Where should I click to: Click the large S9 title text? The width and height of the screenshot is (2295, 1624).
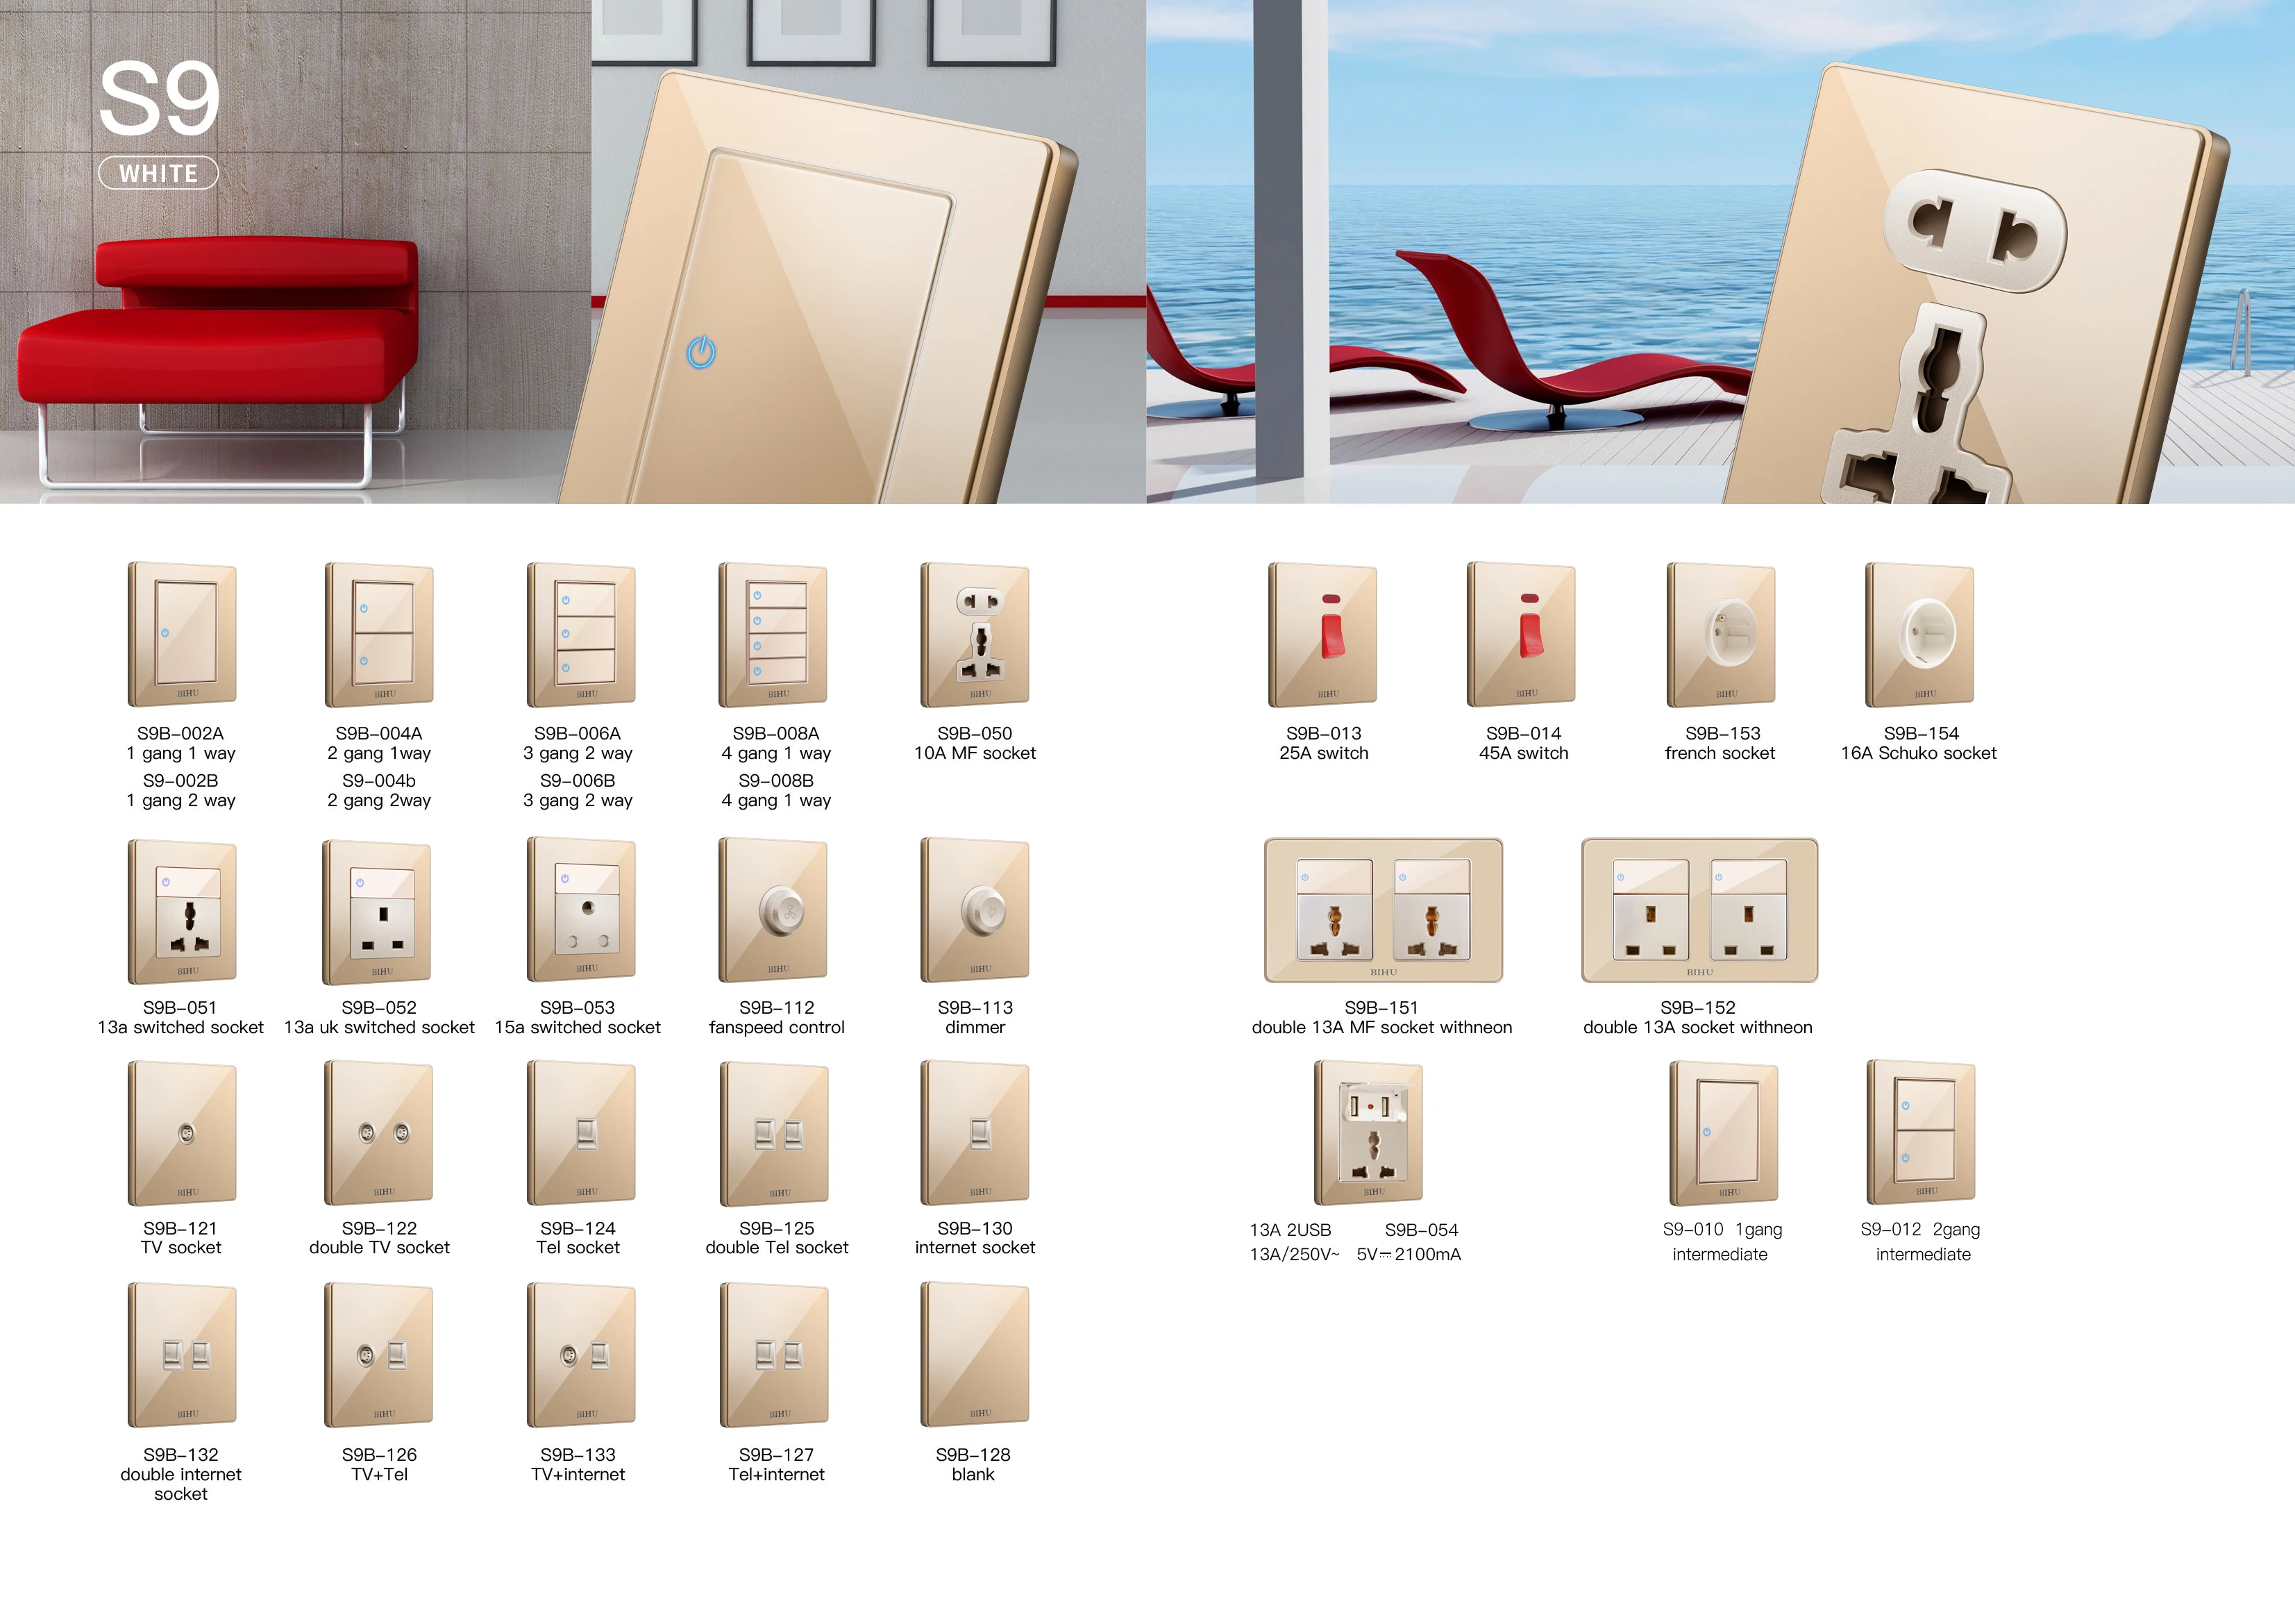click(x=158, y=98)
